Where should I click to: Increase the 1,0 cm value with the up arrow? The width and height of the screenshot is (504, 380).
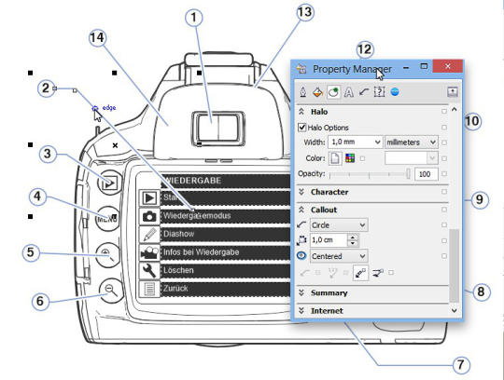pos(353,237)
